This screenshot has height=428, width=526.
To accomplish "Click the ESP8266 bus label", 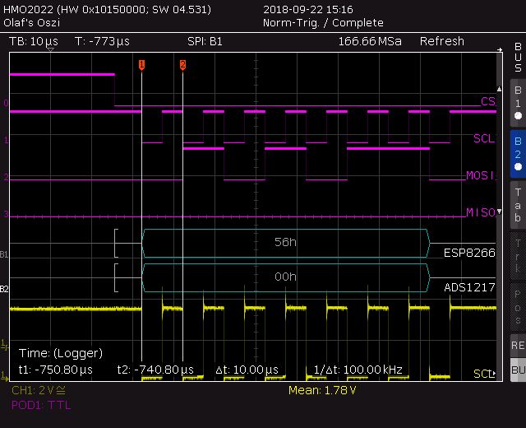I will tap(469, 253).
